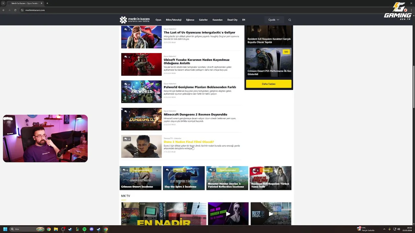Image resolution: width=415 pixels, height=233 pixels.
Task: Open the Galeriler menu item
Action: click(203, 20)
